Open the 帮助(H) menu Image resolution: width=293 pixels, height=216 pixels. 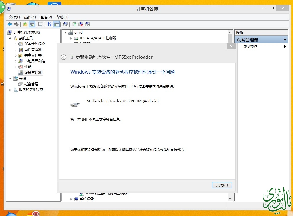62,17
